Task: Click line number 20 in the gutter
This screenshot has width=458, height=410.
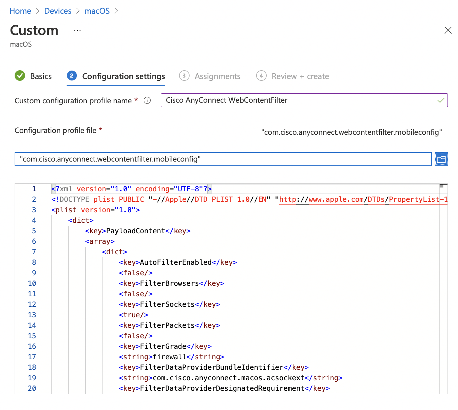Action: 32,388
